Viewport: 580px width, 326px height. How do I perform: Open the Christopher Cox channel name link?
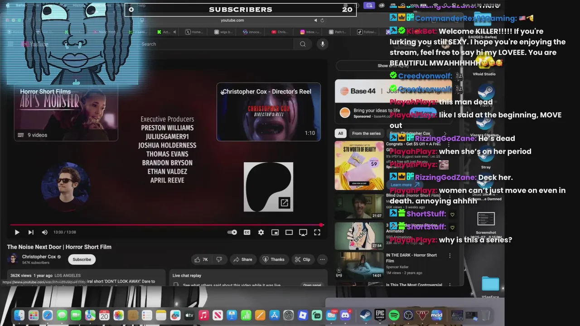click(39, 257)
